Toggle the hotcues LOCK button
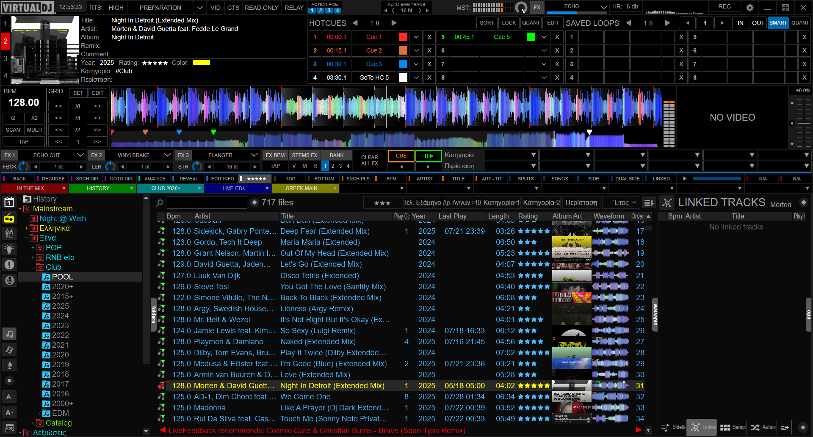 tap(509, 23)
